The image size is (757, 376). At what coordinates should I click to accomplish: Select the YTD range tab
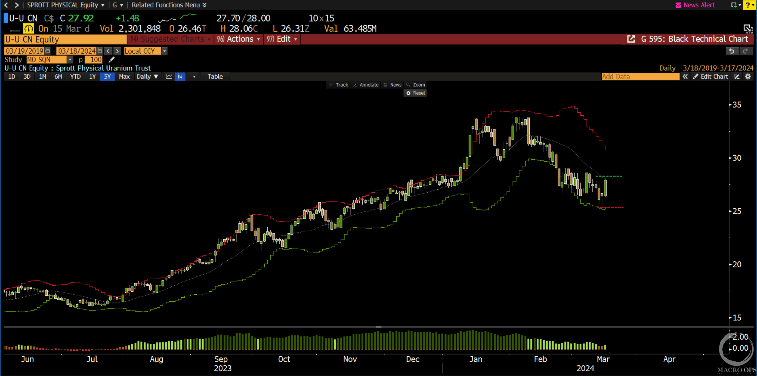click(75, 77)
